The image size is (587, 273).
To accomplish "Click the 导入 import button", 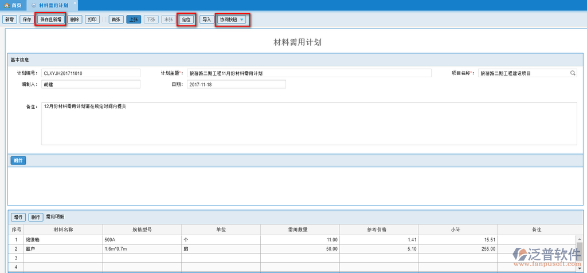I will [x=206, y=19].
